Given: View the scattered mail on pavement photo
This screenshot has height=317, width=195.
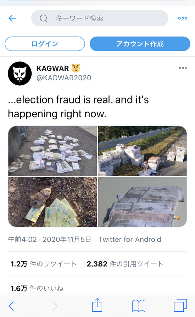Looking at the screenshot, I should 52,151.
